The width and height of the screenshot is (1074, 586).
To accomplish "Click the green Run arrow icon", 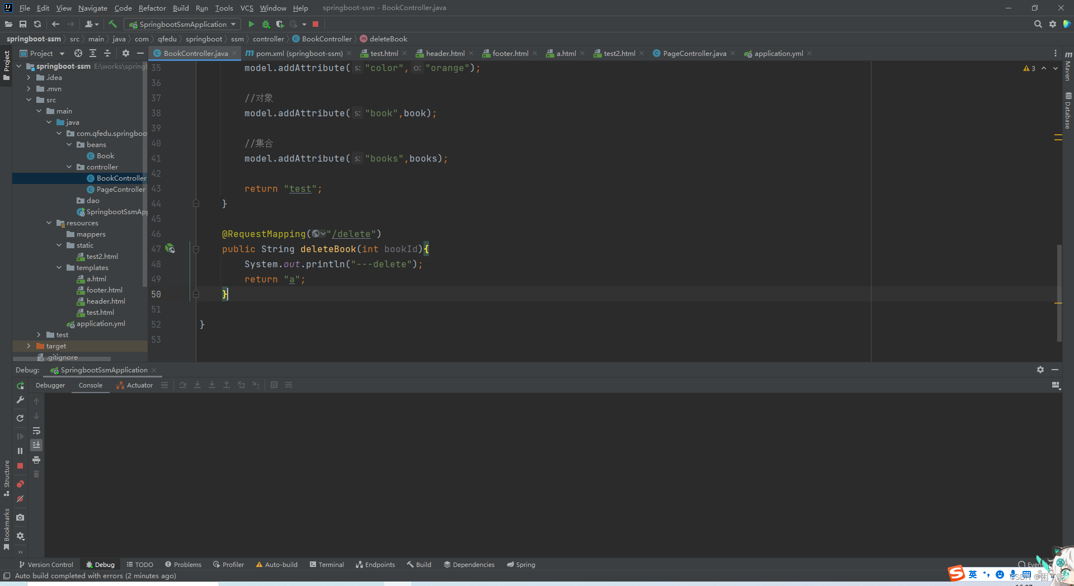I will 251,24.
